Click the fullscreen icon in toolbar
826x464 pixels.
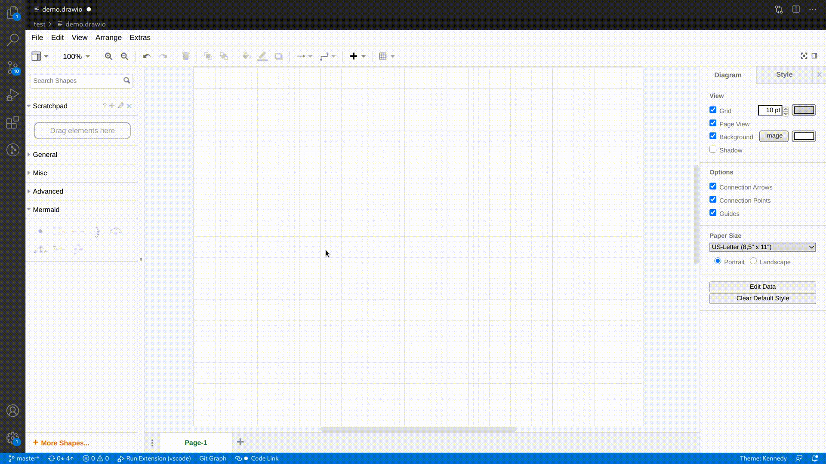(804, 56)
